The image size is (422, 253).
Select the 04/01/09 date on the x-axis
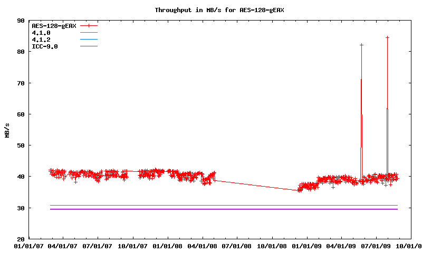tap(342, 246)
